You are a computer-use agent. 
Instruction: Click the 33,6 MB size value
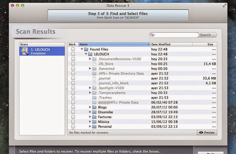pos(209,78)
